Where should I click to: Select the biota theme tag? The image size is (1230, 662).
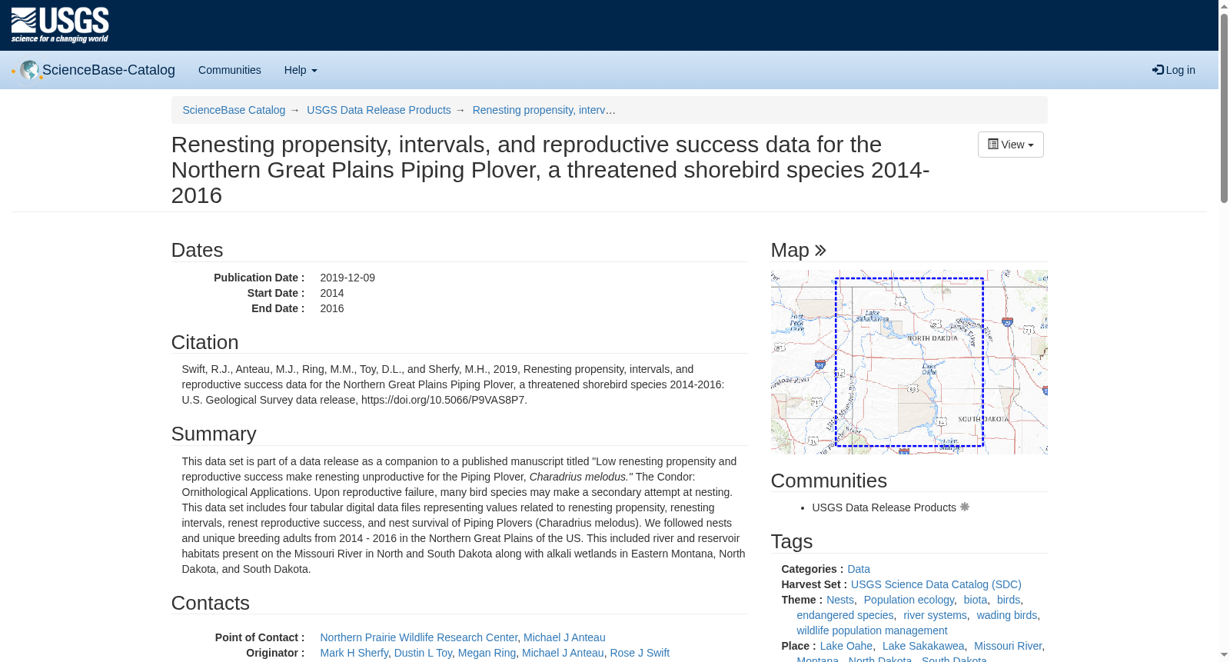[x=976, y=600]
